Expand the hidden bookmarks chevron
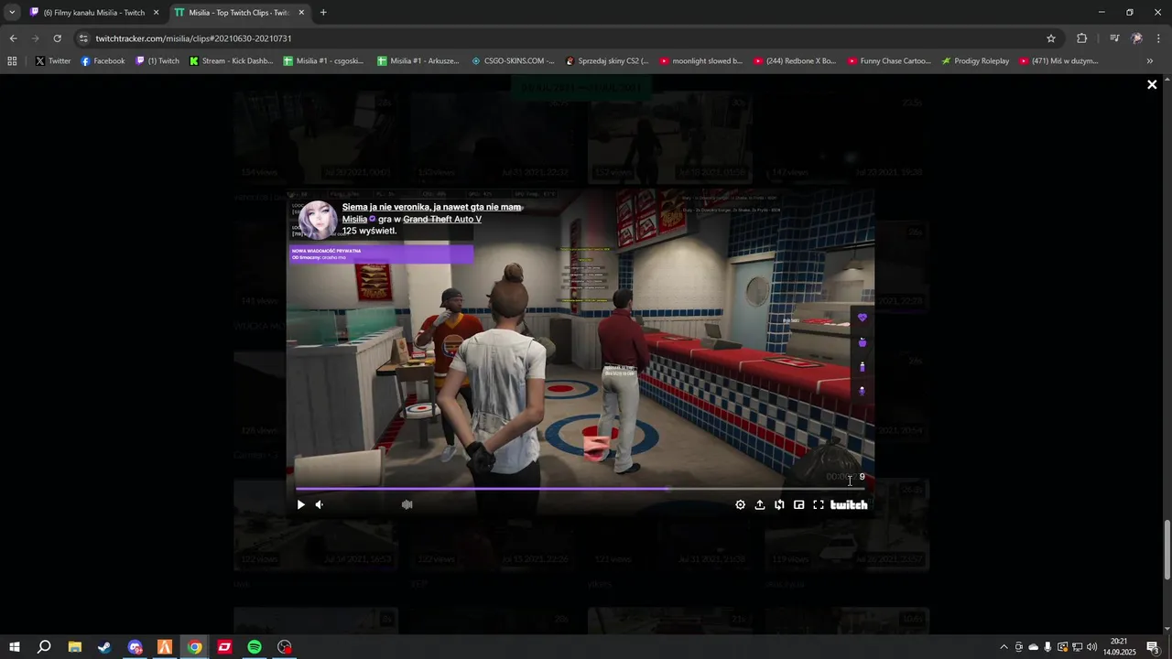The image size is (1172, 659). (1150, 61)
